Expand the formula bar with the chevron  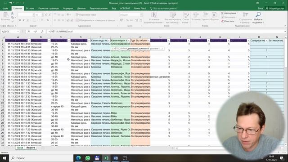285,31
